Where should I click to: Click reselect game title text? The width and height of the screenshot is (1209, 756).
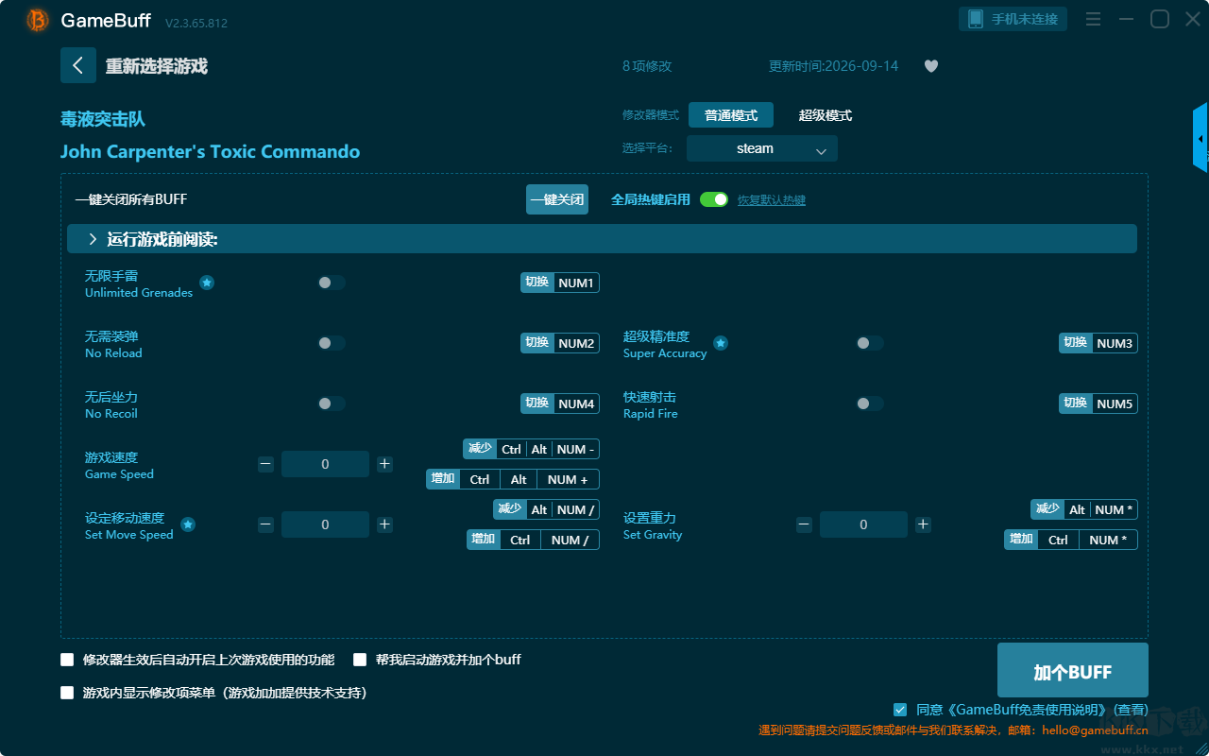pos(157,66)
